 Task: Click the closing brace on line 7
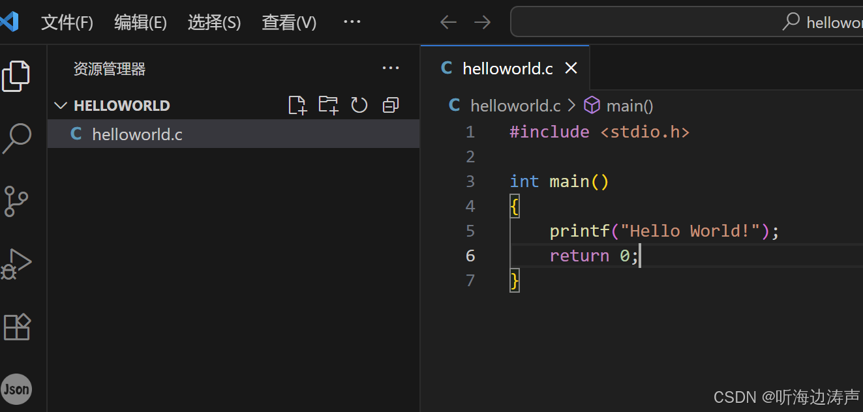pos(515,281)
